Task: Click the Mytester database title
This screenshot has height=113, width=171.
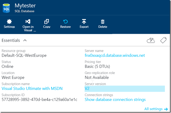Action: [x=25, y=5]
